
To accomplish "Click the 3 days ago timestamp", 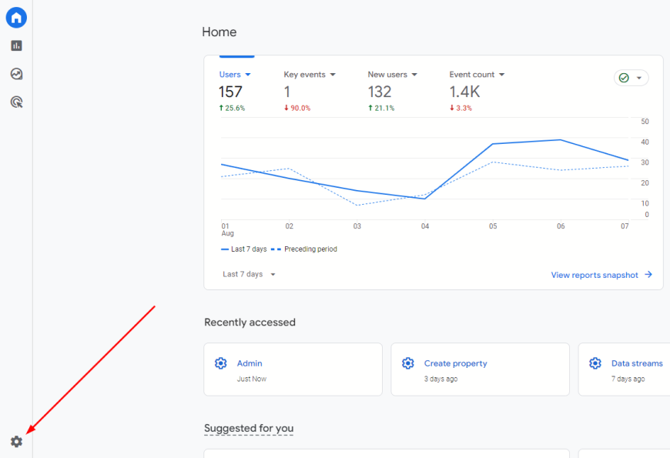I will pyautogui.click(x=441, y=379).
